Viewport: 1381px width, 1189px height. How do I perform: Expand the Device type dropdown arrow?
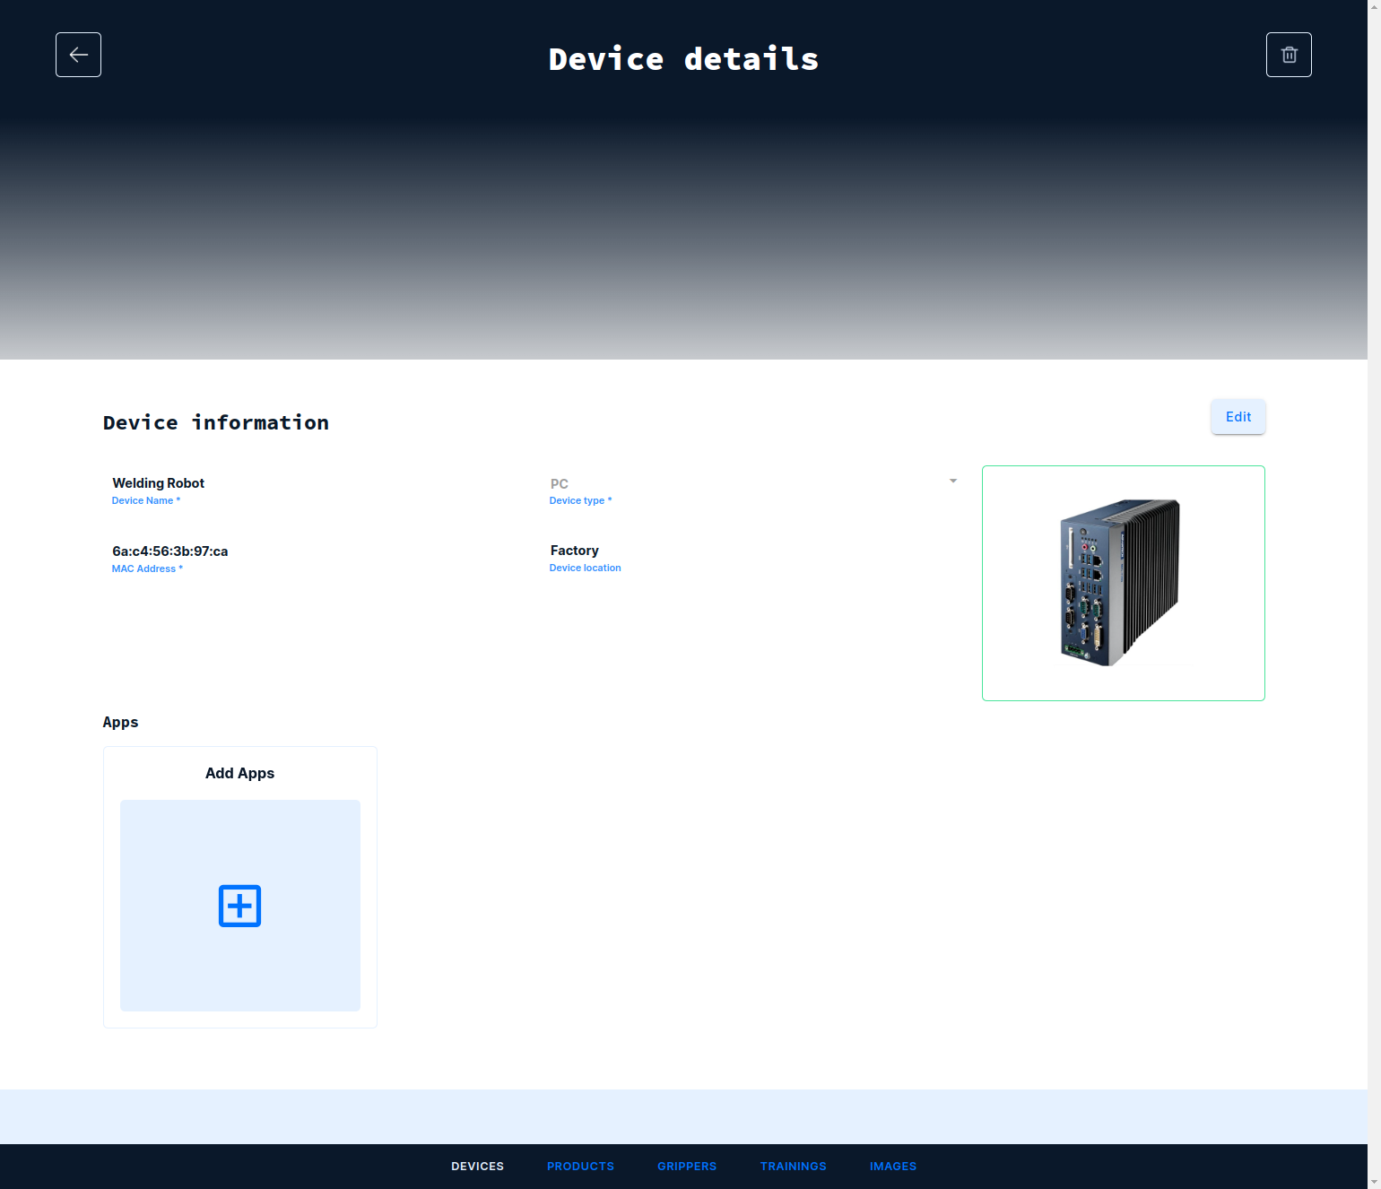(952, 482)
